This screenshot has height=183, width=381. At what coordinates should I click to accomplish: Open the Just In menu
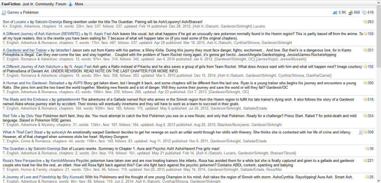27,4
